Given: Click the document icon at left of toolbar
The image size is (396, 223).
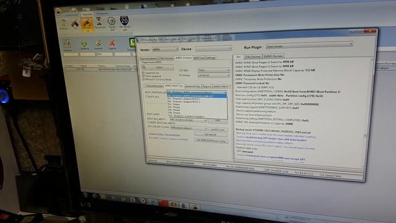Looking at the screenshot, I should click(x=67, y=44).
